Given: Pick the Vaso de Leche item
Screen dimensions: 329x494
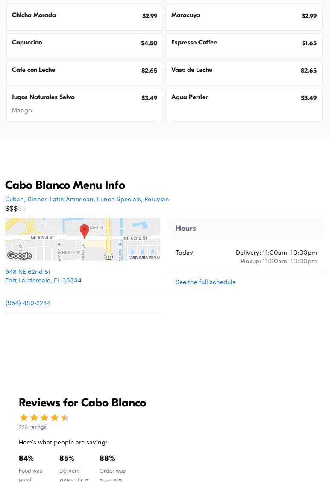Looking at the screenshot, I should coord(244,73).
